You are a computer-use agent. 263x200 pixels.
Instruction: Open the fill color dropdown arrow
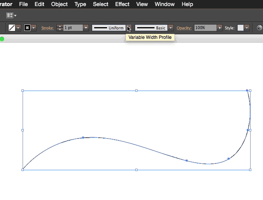pos(18,28)
